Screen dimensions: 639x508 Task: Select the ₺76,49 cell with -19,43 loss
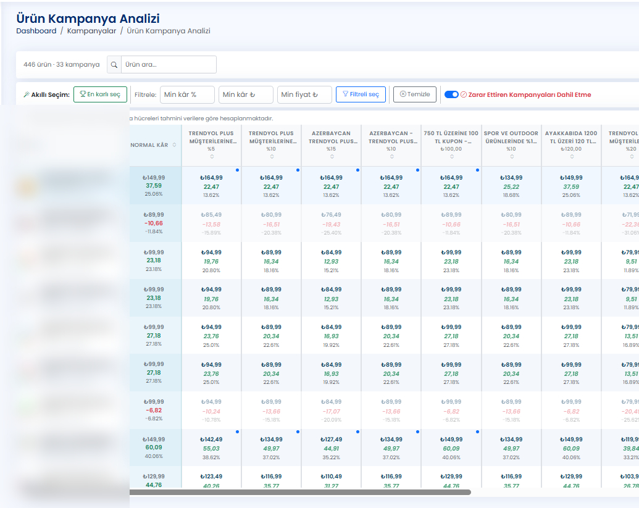[x=332, y=223]
